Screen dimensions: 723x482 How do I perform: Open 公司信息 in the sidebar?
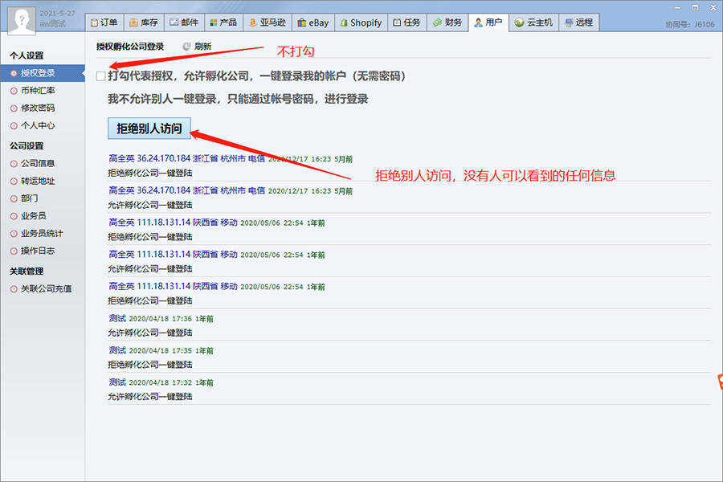click(x=38, y=163)
